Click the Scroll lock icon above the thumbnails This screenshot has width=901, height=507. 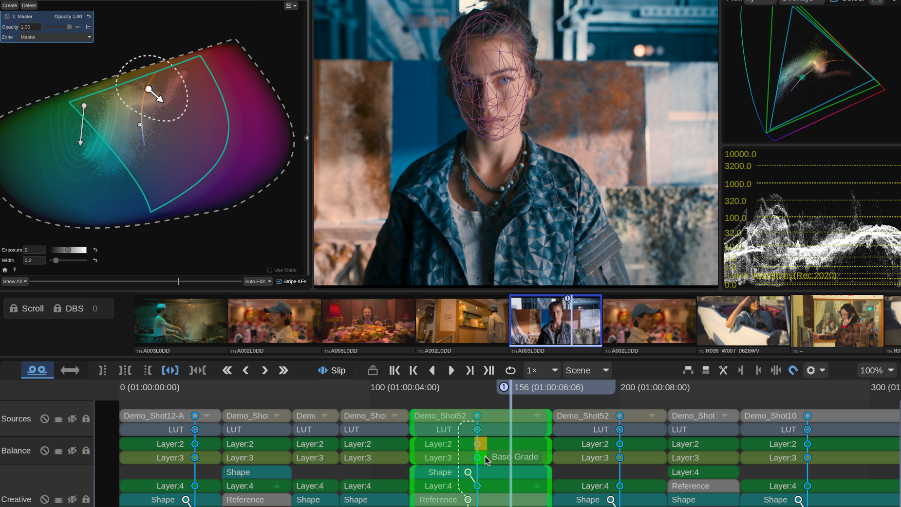click(x=14, y=308)
